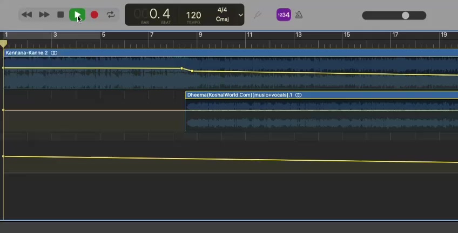Click bar 5 on the timeline ruler
458x233 pixels.
tap(103, 35)
